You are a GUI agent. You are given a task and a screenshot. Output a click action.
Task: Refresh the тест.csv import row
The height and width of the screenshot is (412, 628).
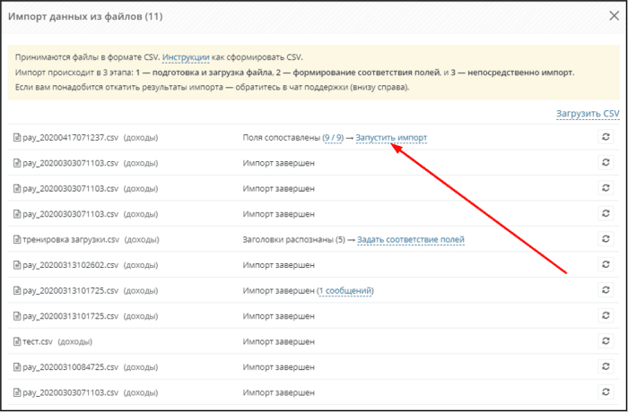[606, 341]
